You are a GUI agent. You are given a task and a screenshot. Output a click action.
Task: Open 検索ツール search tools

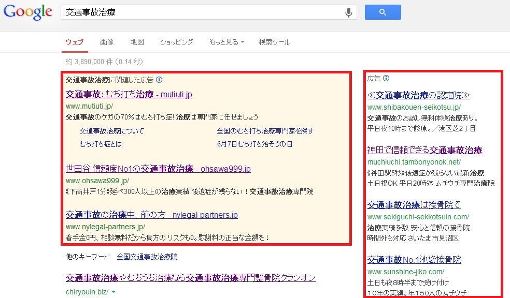coord(274,42)
